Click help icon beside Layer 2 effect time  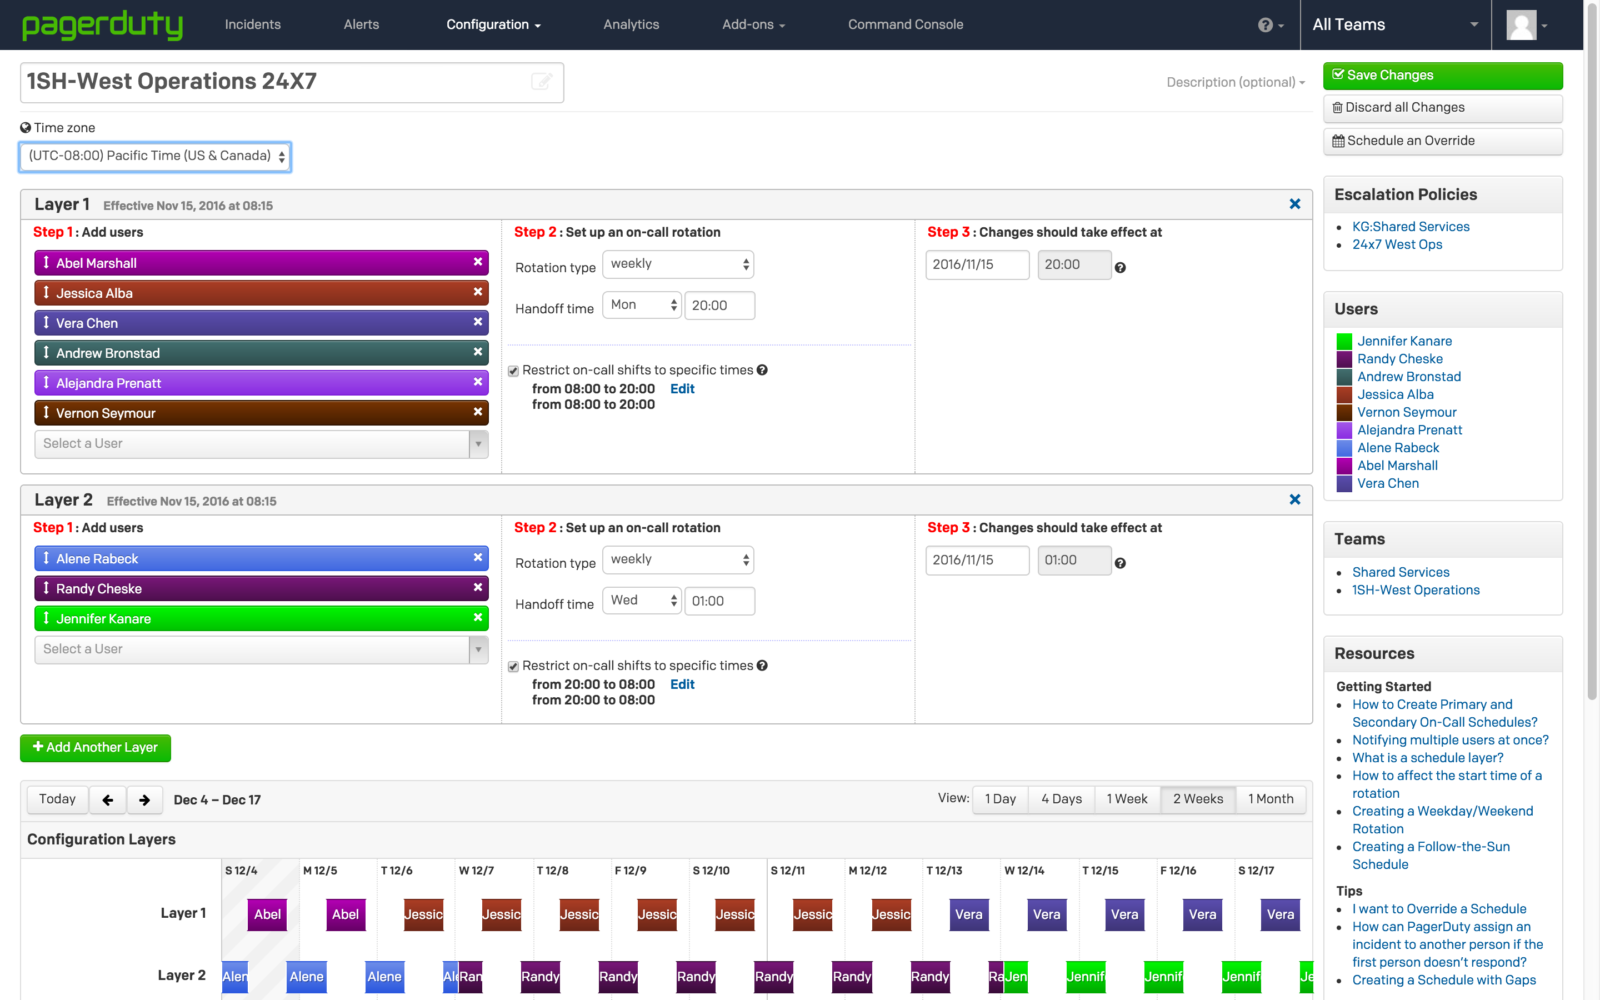[1120, 563]
